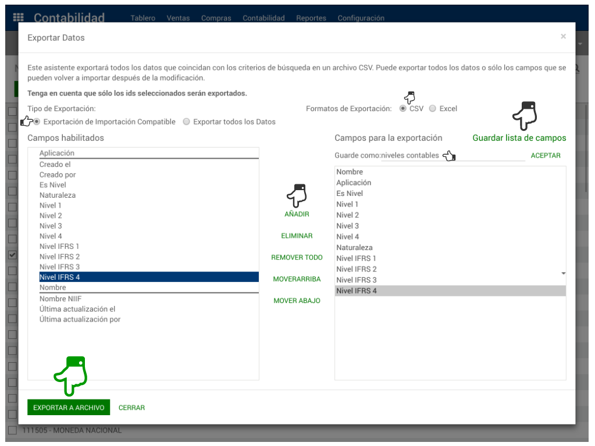This screenshot has width=595, height=446.
Task: Select Naturaleza in export fields list
Action: [354, 247]
